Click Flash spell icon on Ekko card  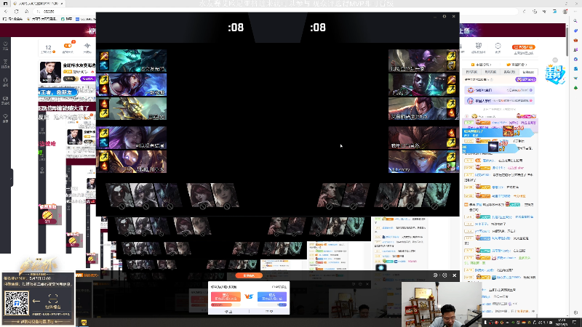(x=451, y=89)
